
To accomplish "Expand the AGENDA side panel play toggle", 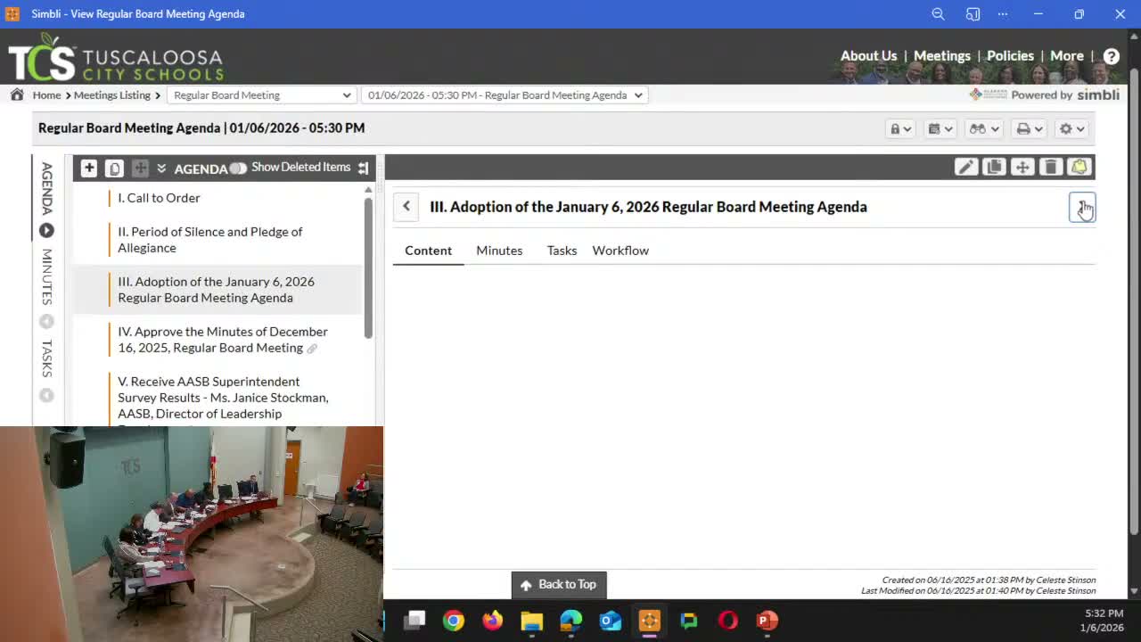I will [46, 231].
